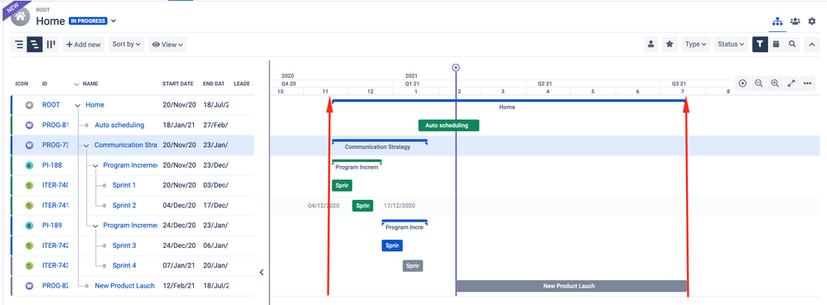Collapse the PI-189 Program Increment row

coord(95,226)
